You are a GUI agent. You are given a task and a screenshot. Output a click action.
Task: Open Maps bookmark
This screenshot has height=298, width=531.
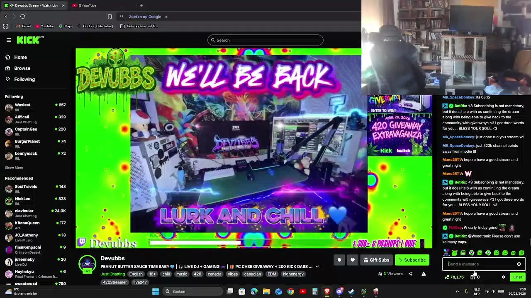[x=66, y=26]
